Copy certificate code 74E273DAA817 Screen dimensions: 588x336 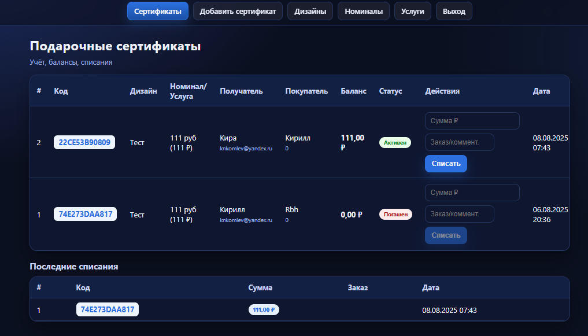(85, 213)
